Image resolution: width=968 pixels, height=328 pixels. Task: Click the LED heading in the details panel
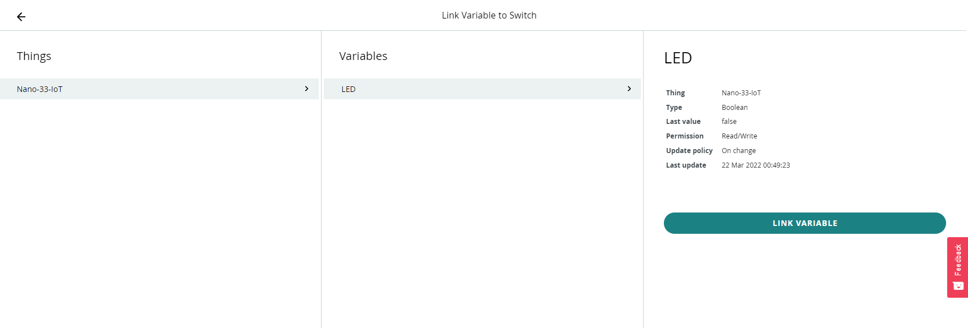point(678,58)
